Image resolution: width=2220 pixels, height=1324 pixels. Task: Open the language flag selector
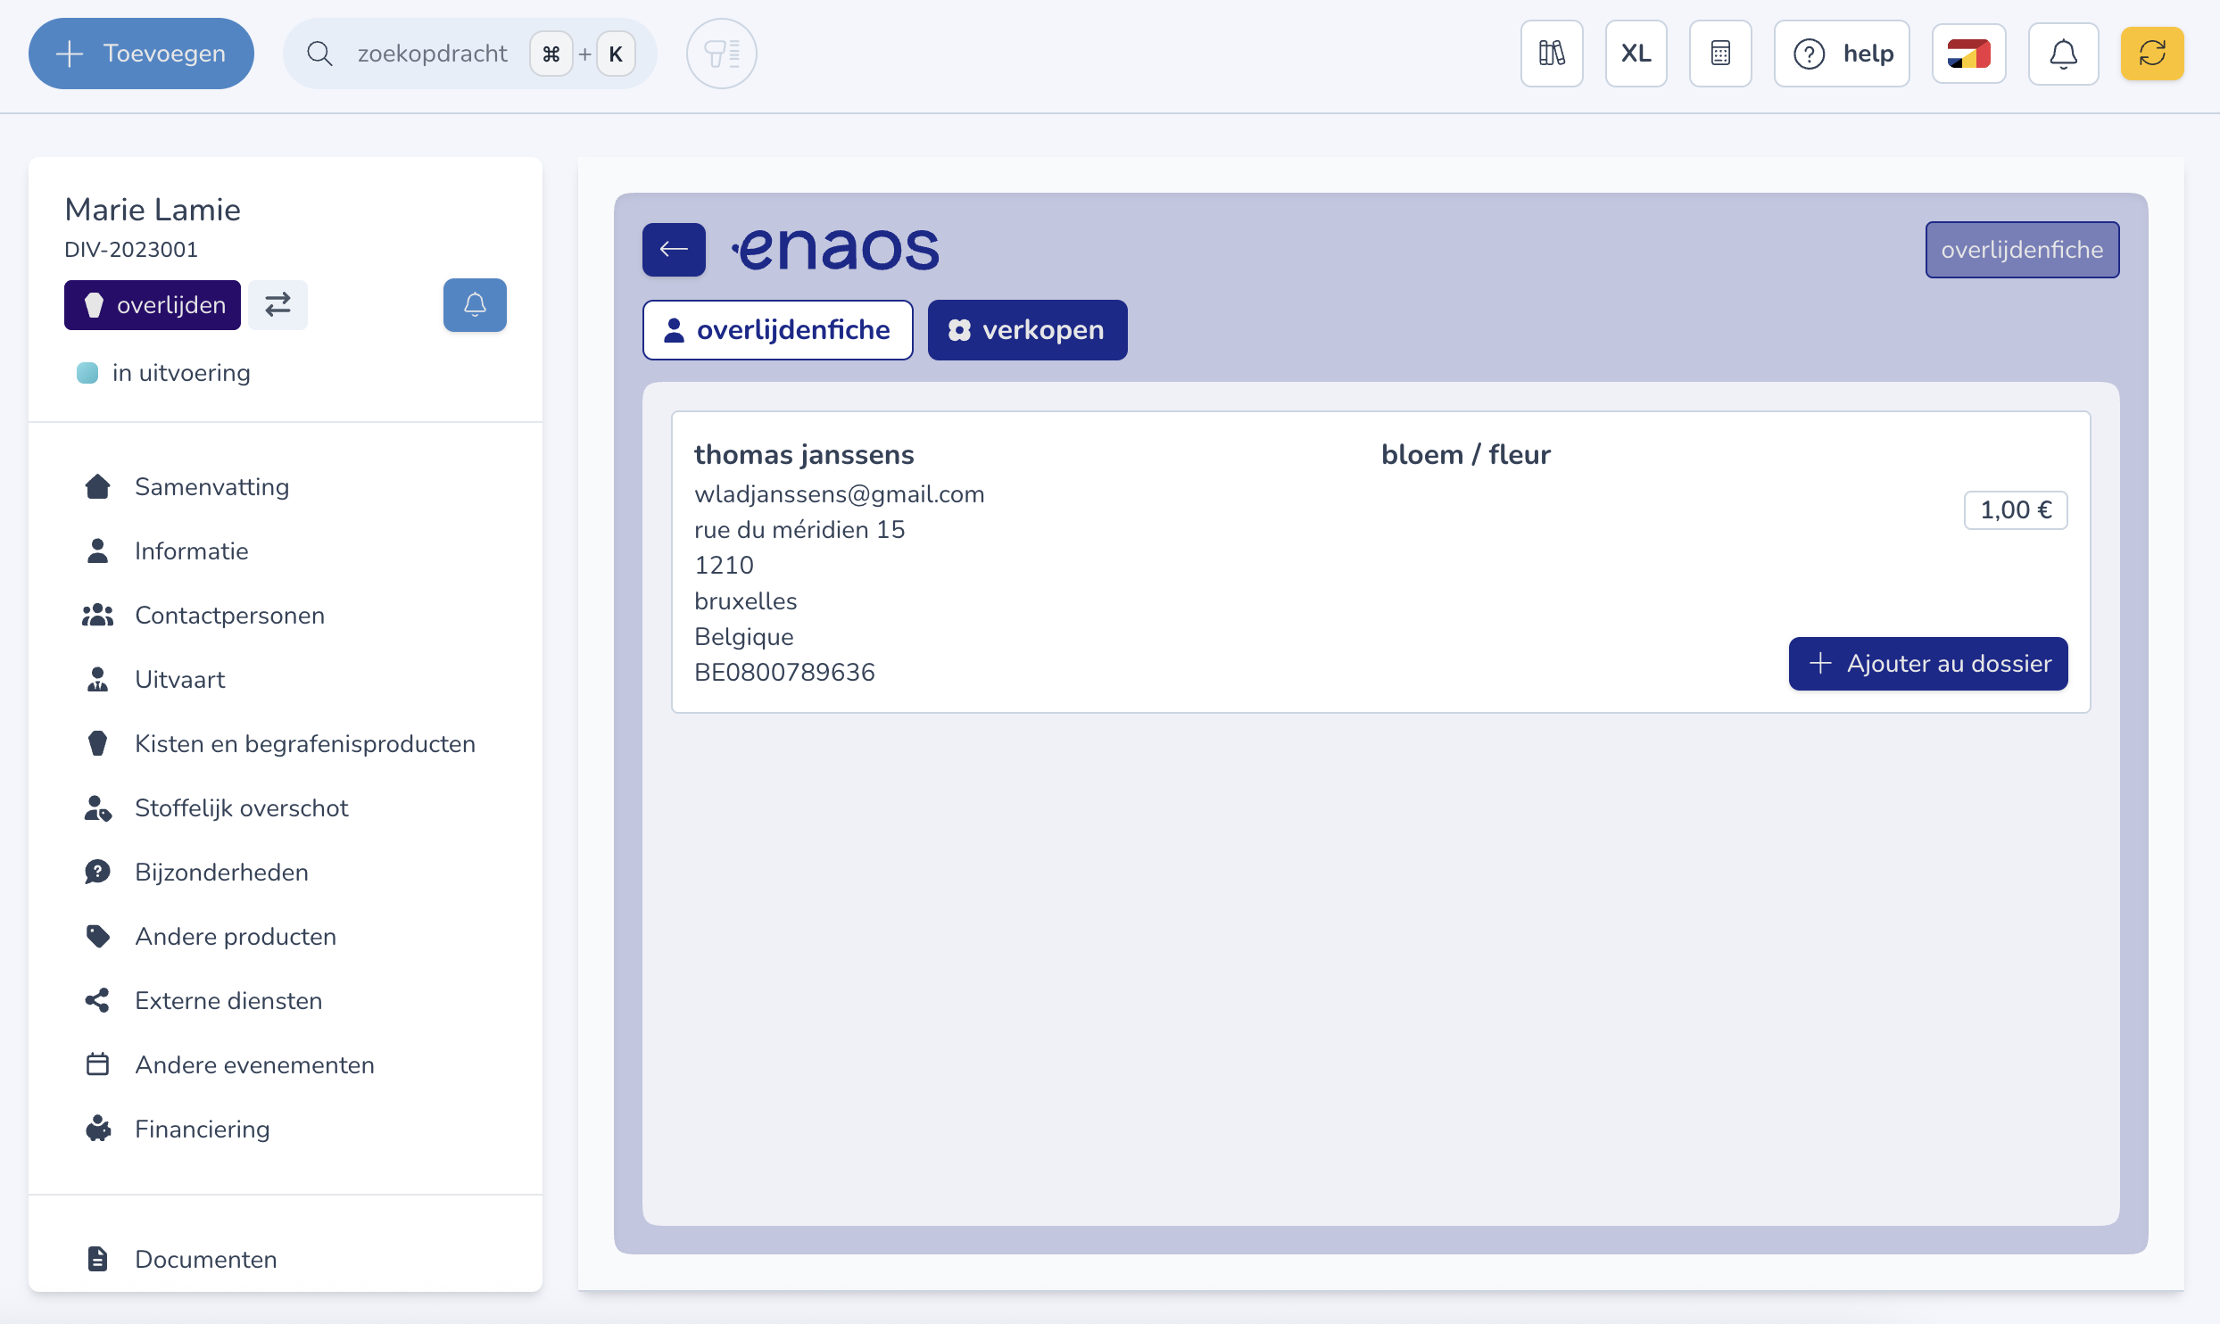pyautogui.click(x=1968, y=54)
